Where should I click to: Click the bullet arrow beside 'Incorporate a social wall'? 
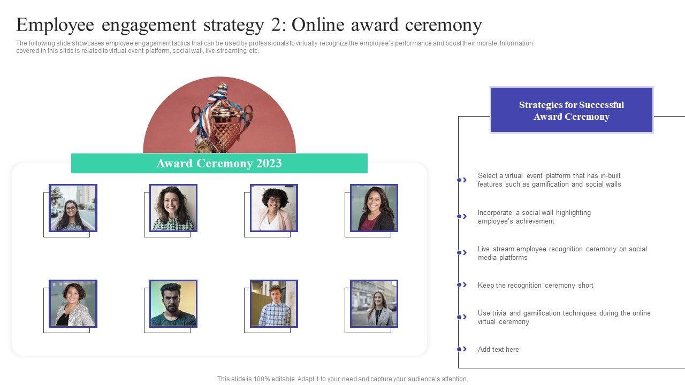coord(462,217)
